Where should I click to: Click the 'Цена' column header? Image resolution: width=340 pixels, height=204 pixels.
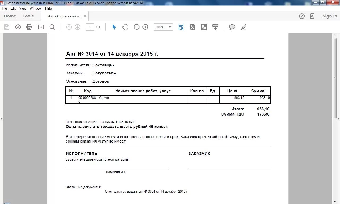coord(232,91)
